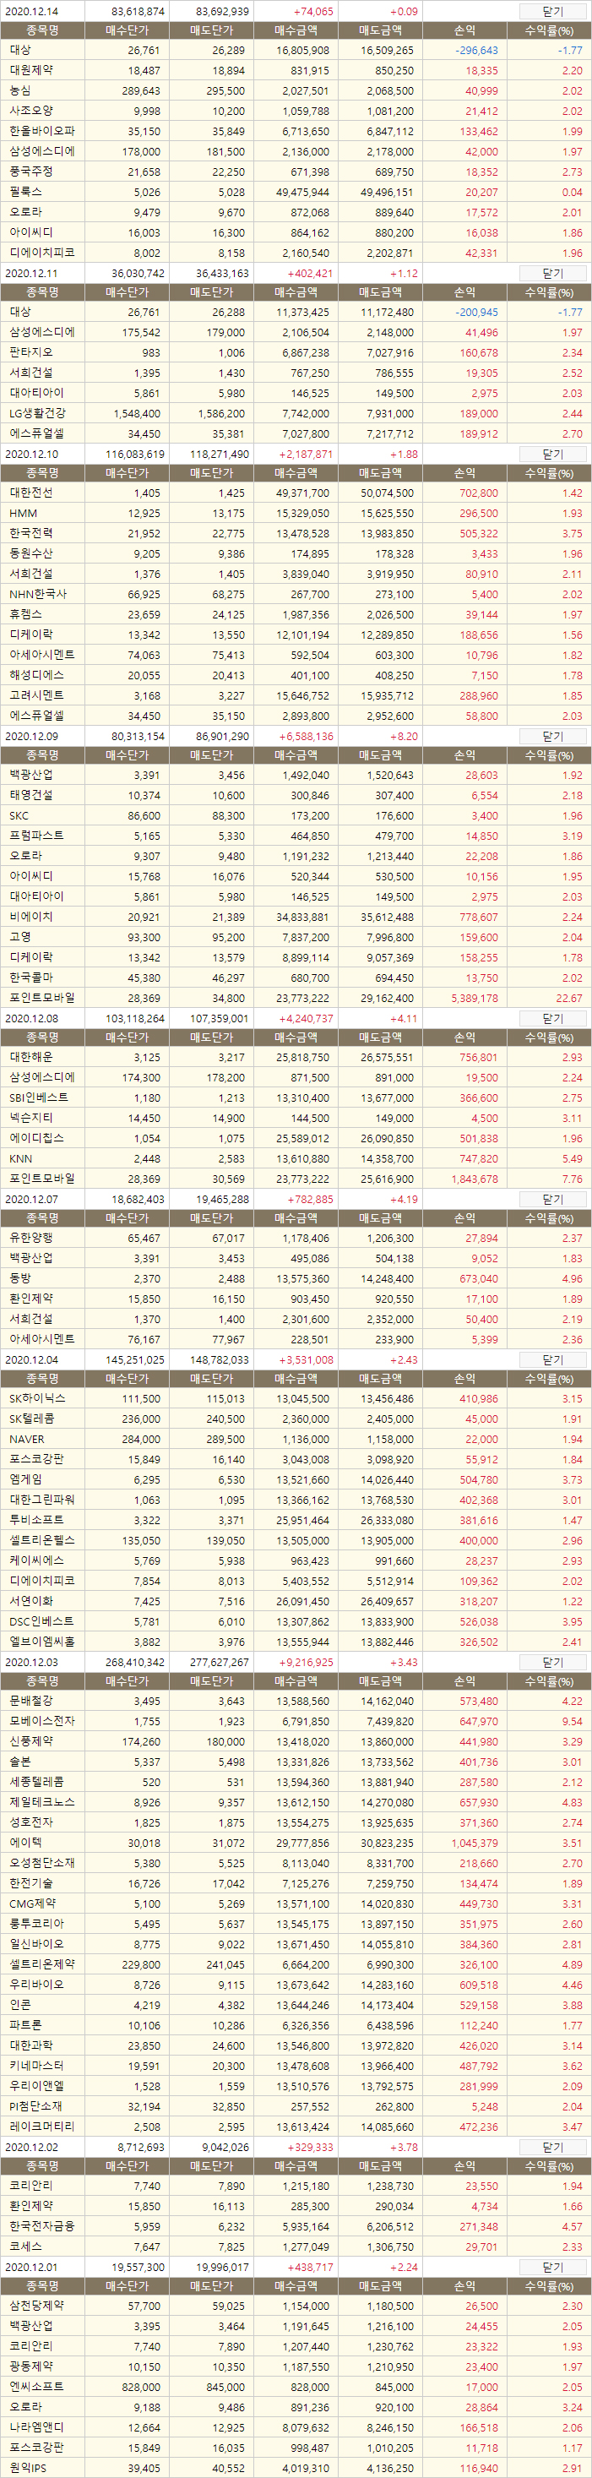This screenshot has width=592, height=2478.
Task: Click the 엠게임 stock name
Action: [26, 1479]
